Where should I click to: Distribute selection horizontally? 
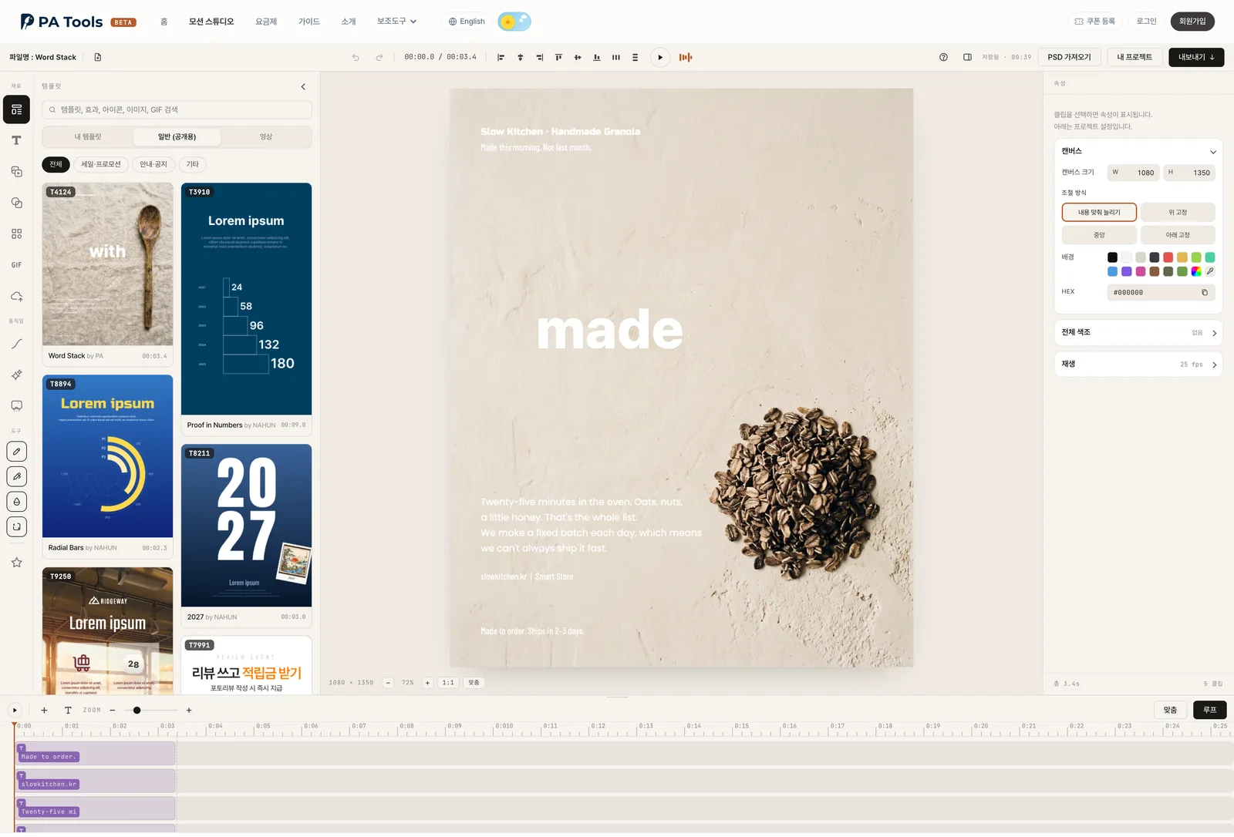616,57
